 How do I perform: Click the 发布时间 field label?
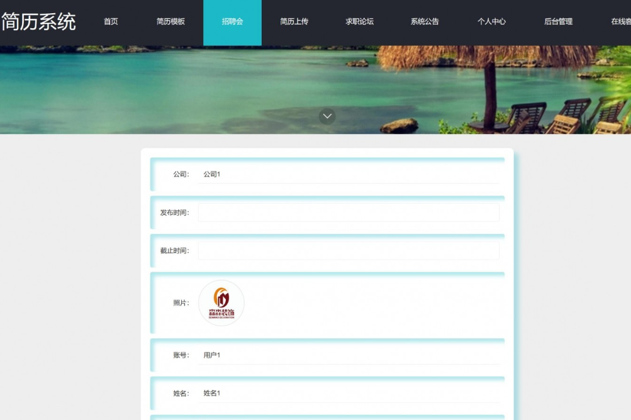tap(174, 213)
